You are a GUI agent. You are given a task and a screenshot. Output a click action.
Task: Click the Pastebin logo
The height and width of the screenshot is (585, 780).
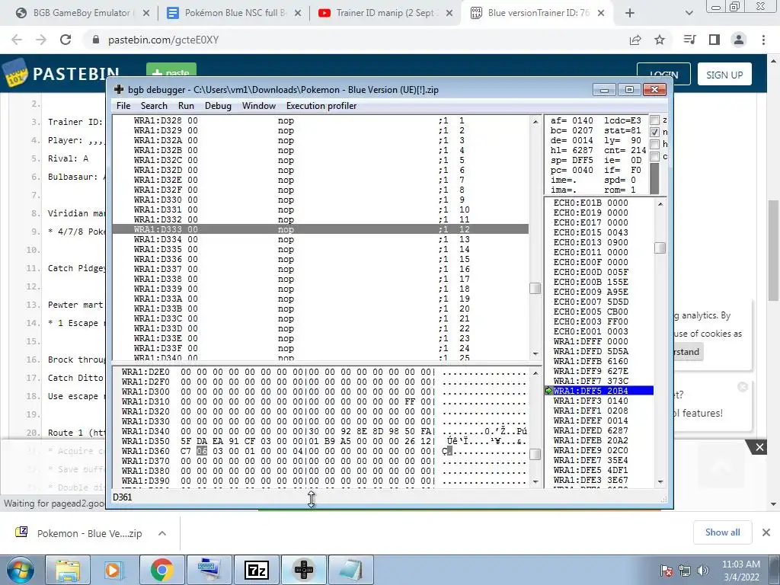[x=61, y=74]
